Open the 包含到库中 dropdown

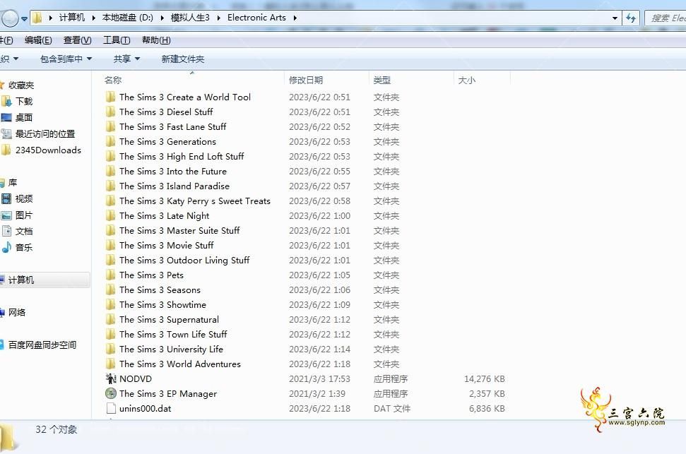coord(66,59)
